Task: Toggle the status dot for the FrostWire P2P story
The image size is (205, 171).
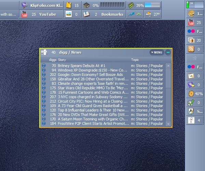Action: [x=44, y=123]
